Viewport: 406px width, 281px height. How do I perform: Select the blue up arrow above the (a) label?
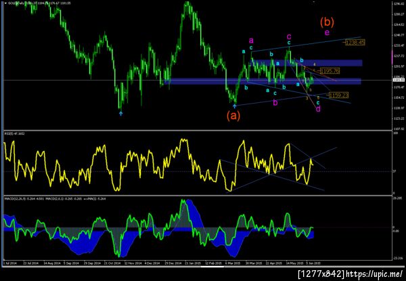[x=235, y=106]
